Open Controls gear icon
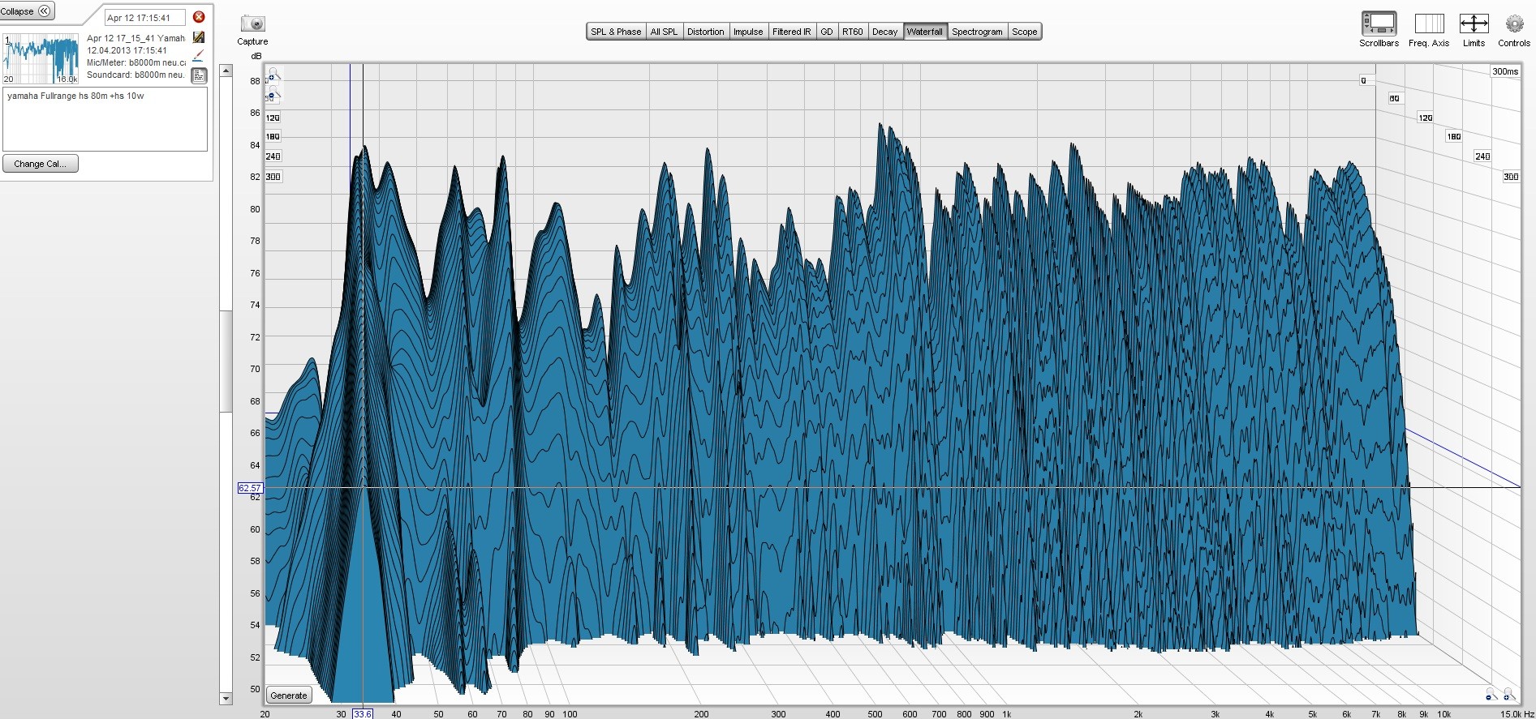The image size is (1536, 719). tap(1514, 24)
